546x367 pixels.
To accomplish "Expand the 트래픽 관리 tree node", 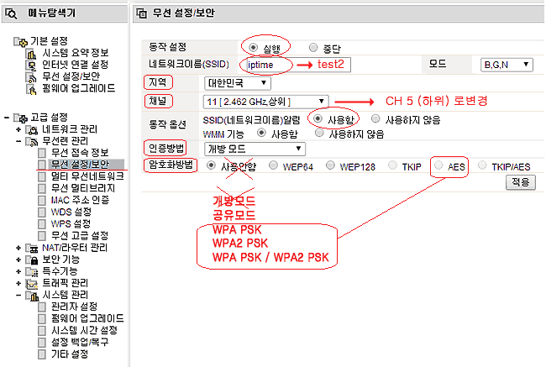I will tap(18, 283).
